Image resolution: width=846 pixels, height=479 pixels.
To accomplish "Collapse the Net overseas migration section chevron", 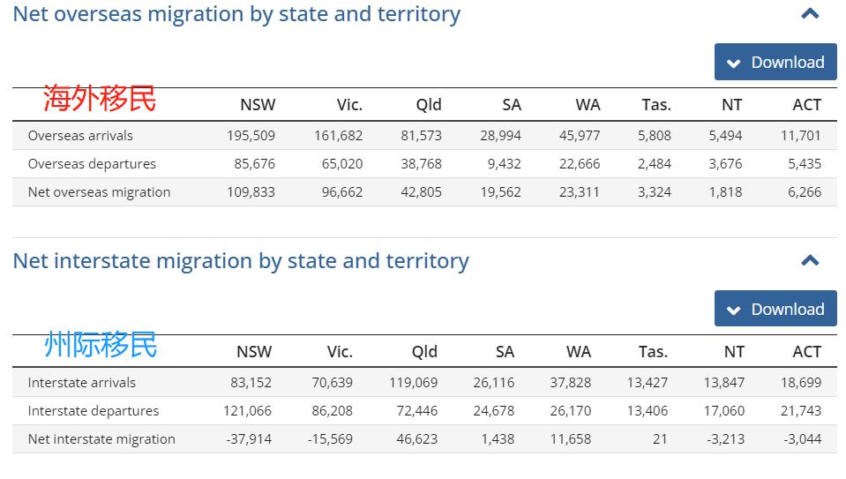I will 810,14.
